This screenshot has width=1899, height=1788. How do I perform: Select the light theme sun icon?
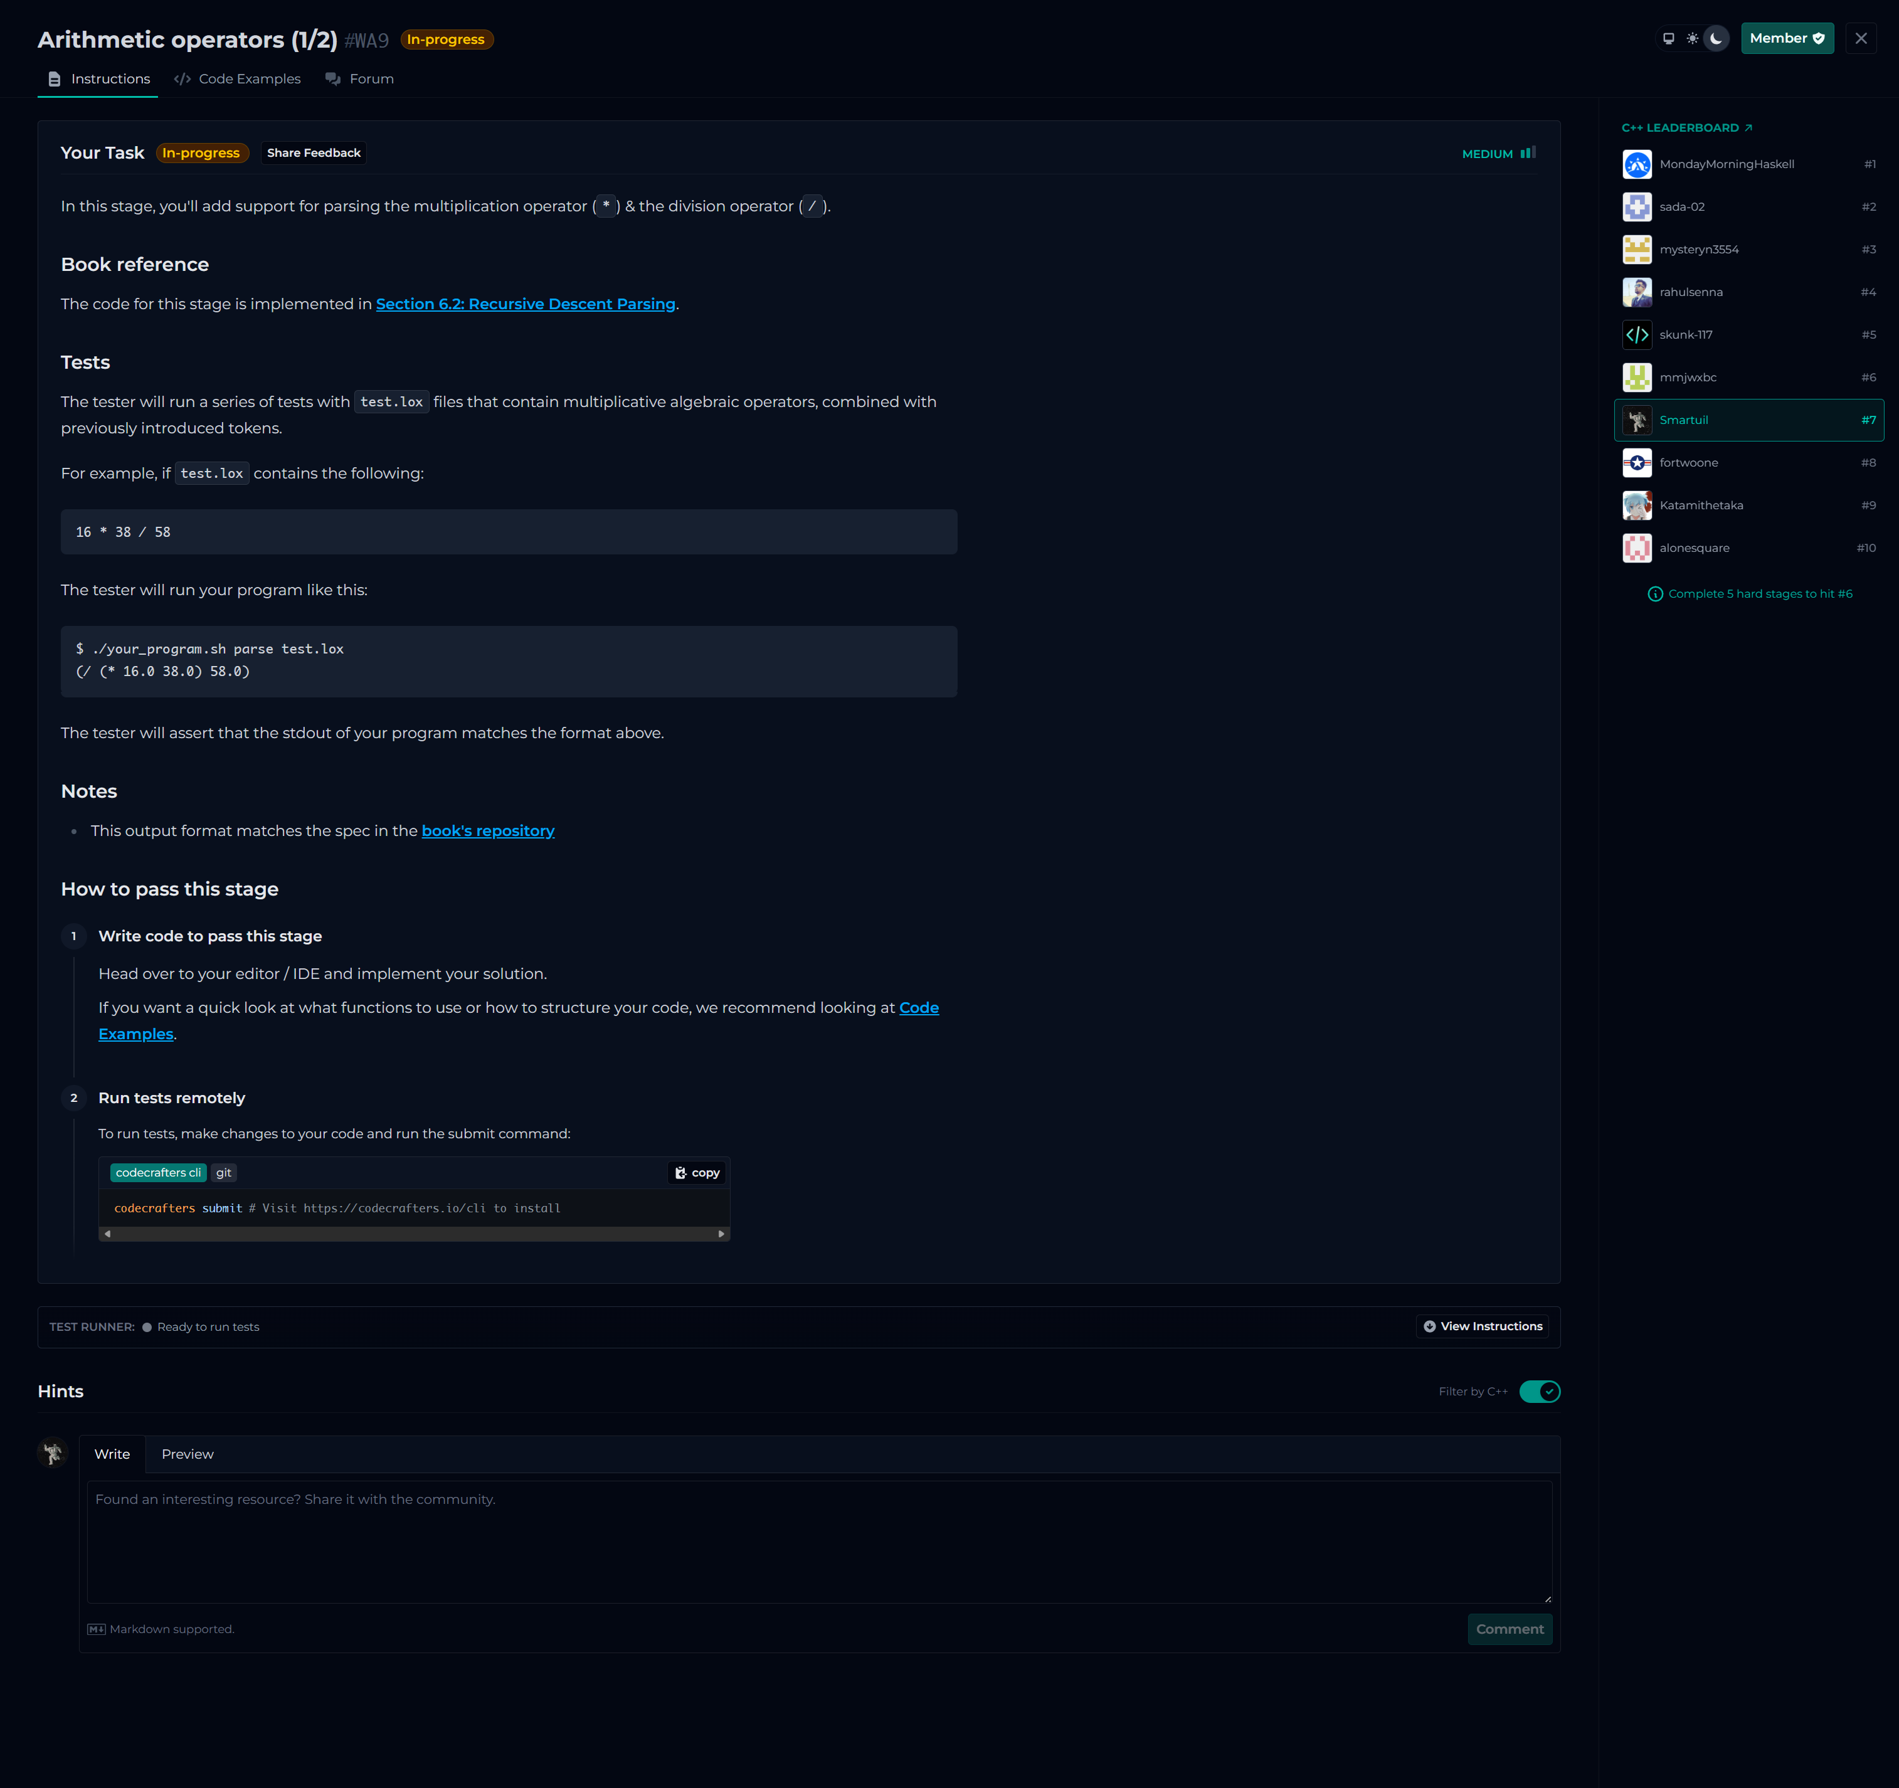point(1691,38)
